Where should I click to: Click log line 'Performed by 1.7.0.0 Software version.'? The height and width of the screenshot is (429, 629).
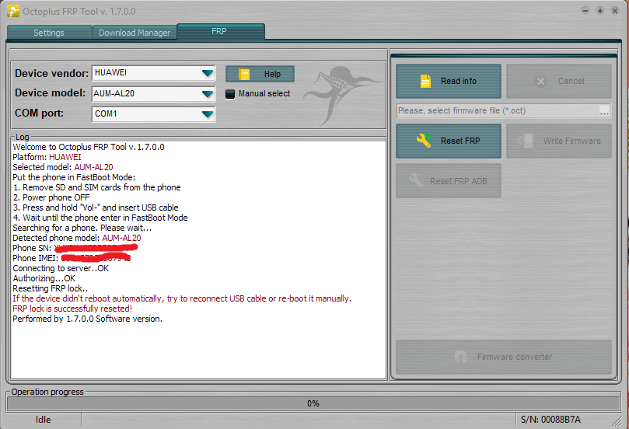[x=87, y=319]
